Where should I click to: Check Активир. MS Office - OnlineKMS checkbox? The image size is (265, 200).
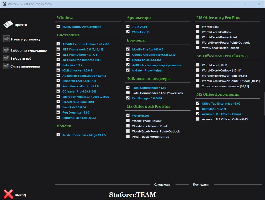[198, 119]
